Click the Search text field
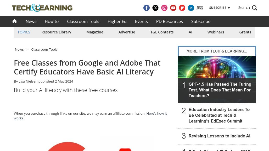 tap(244, 8)
